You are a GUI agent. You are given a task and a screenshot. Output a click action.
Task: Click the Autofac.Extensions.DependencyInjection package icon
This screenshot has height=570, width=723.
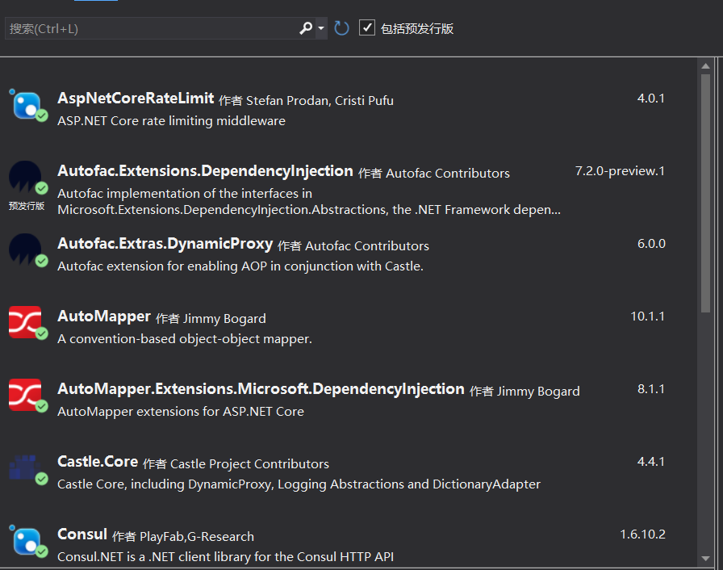pyautogui.click(x=25, y=178)
